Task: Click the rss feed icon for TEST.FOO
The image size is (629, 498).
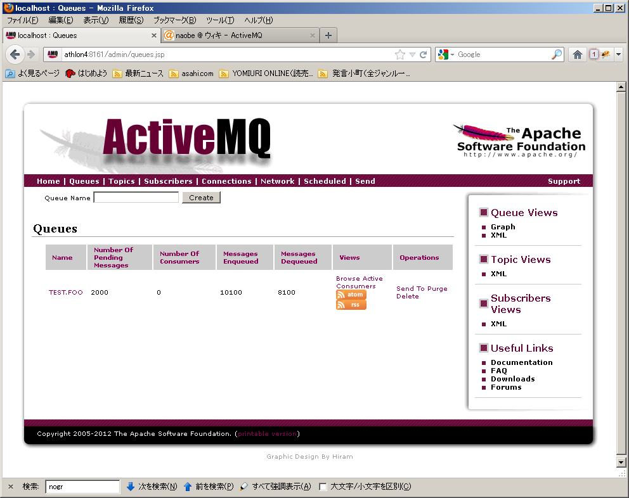Action: pos(351,305)
